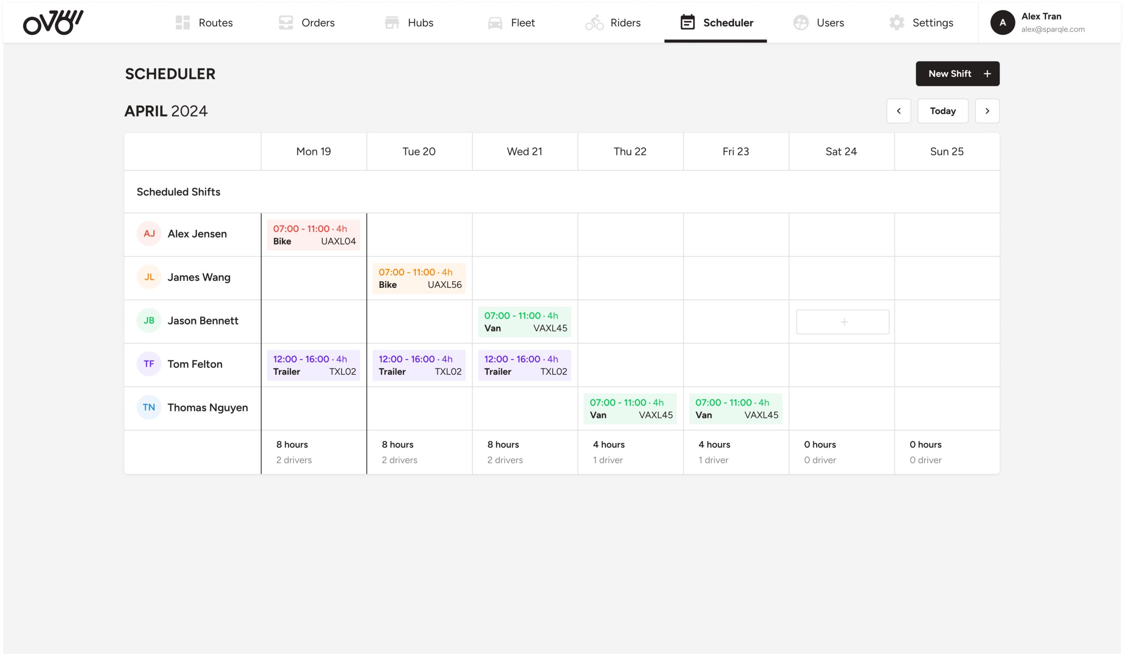
Task: Click the Sat 24 column header
Action: pos(841,151)
